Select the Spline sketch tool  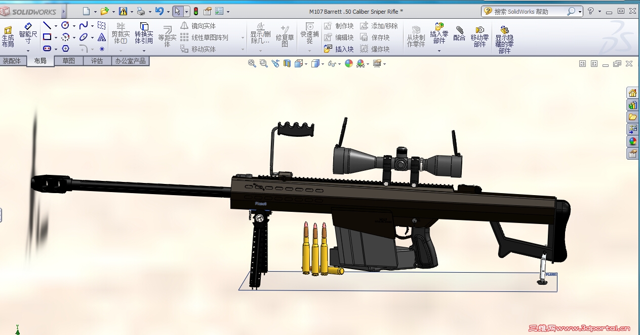pyautogui.click(x=84, y=25)
